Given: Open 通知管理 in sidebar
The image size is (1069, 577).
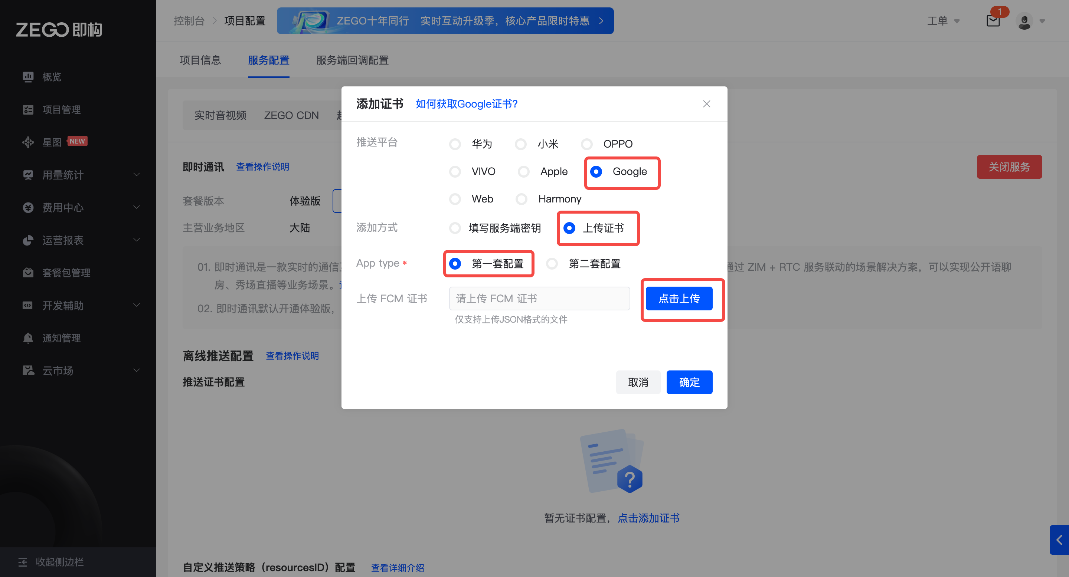Looking at the screenshot, I should click(x=61, y=338).
